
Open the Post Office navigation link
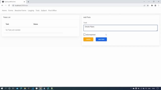52,10
